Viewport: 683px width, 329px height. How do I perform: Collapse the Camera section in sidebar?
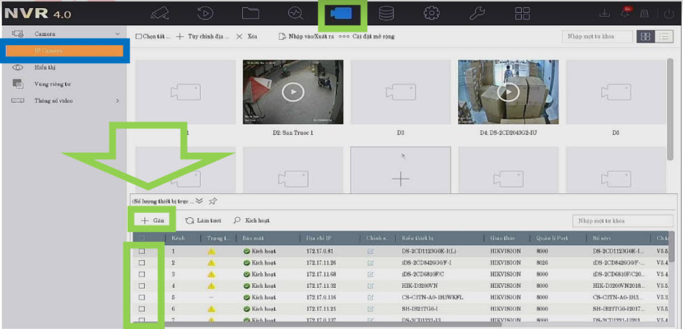[118, 33]
